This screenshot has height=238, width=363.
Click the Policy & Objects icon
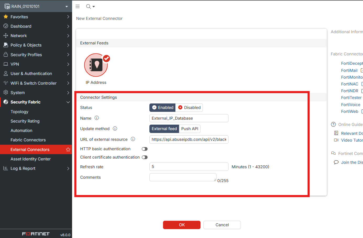[6, 45]
